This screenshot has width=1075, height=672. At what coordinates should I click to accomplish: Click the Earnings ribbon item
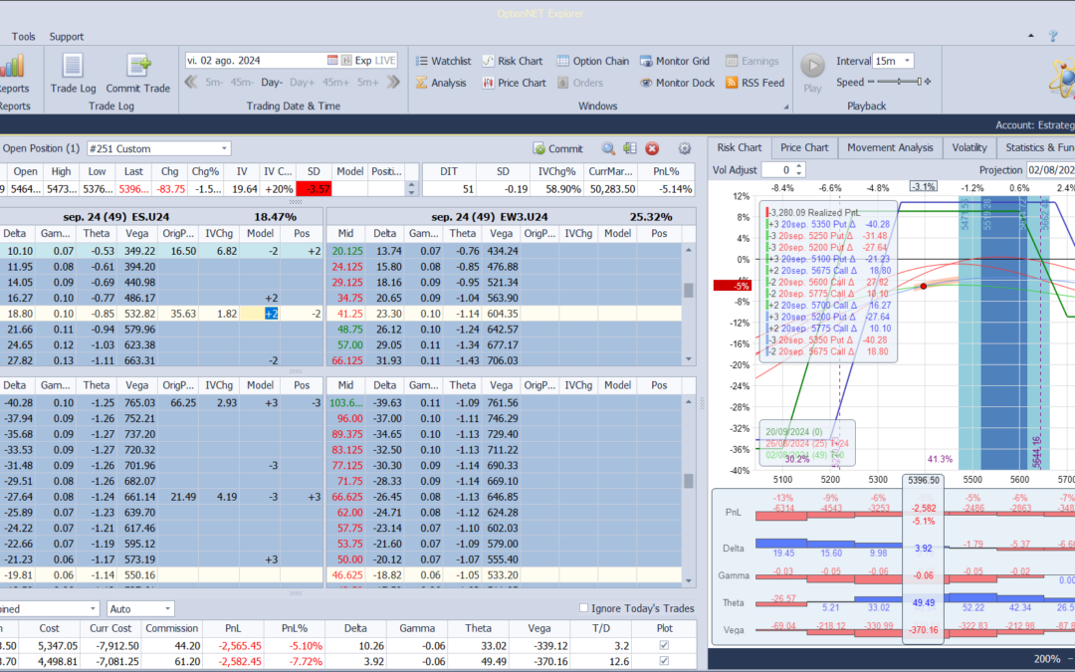[x=752, y=61]
